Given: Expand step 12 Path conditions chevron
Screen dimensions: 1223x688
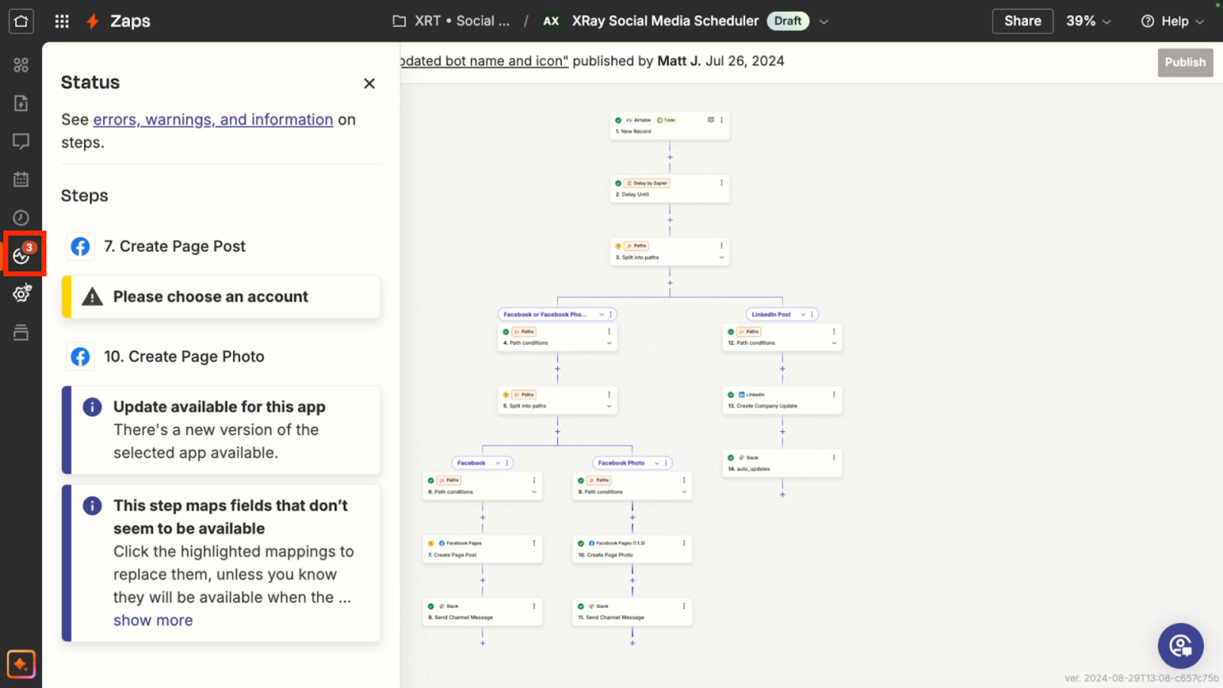Looking at the screenshot, I should click(834, 343).
